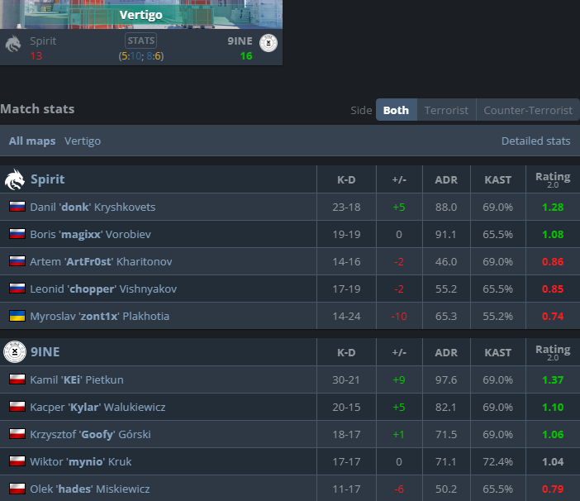Click the Russian flag next to magixx

tap(17, 234)
